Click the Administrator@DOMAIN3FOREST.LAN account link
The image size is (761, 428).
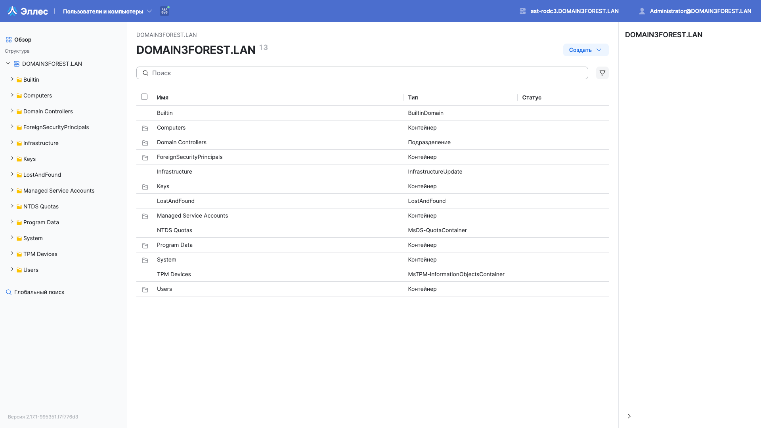[x=700, y=11]
